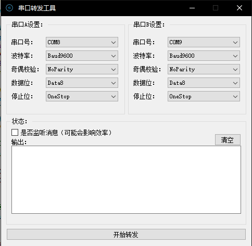Open port B OneStop stop bits dropdown

(204, 96)
